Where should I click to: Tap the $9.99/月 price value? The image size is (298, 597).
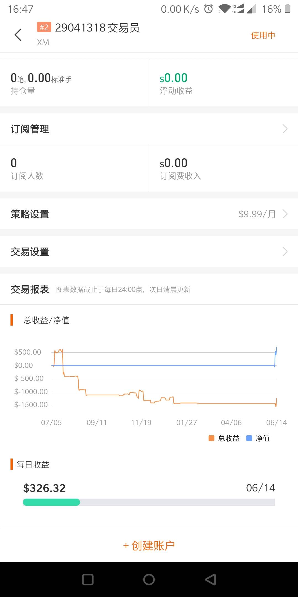pyautogui.click(x=257, y=214)
